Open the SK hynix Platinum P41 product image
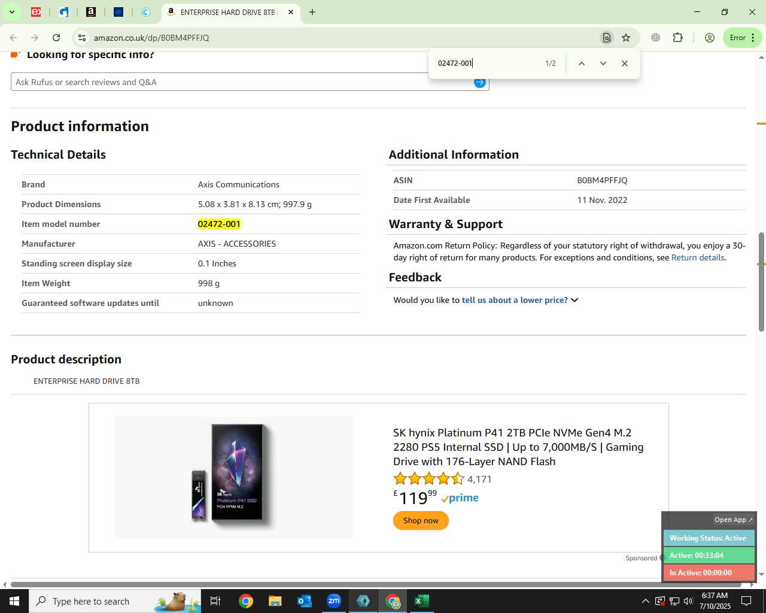 pyautogui.click(x=233, y=478)
